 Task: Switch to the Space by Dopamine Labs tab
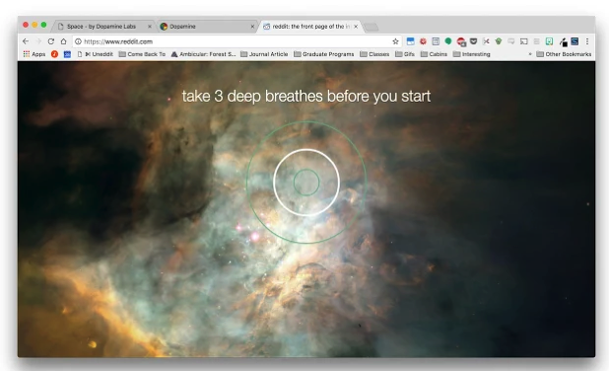101,27
